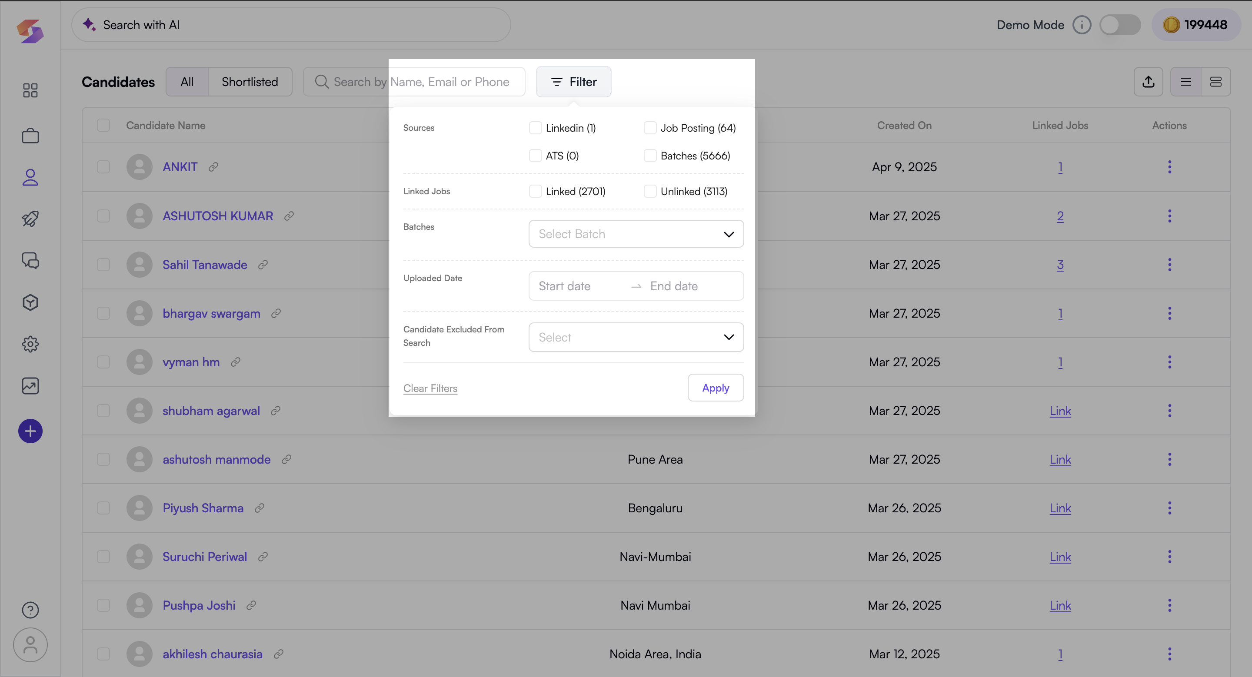Click Link for Pushpa Joshi linked jobs
Image resolution: width=1252 pixels, height=677 pixels.
tap(1060, 606)
